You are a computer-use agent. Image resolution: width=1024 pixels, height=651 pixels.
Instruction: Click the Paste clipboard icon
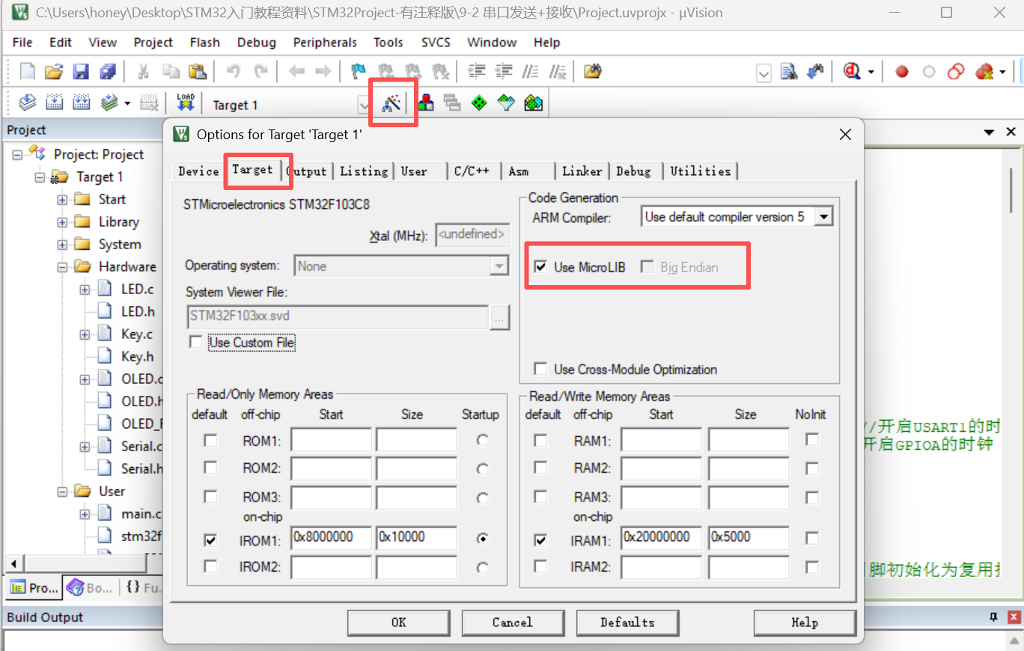click(x=197, y=72)
